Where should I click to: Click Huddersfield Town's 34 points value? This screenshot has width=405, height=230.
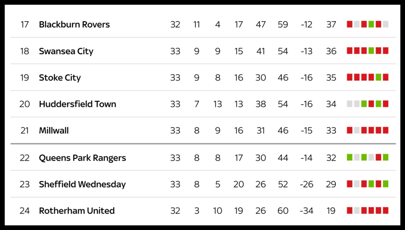(x=331, y=104)
